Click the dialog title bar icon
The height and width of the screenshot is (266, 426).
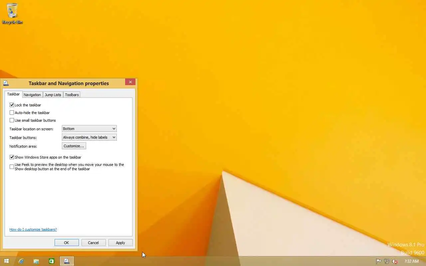pos(6,83)
